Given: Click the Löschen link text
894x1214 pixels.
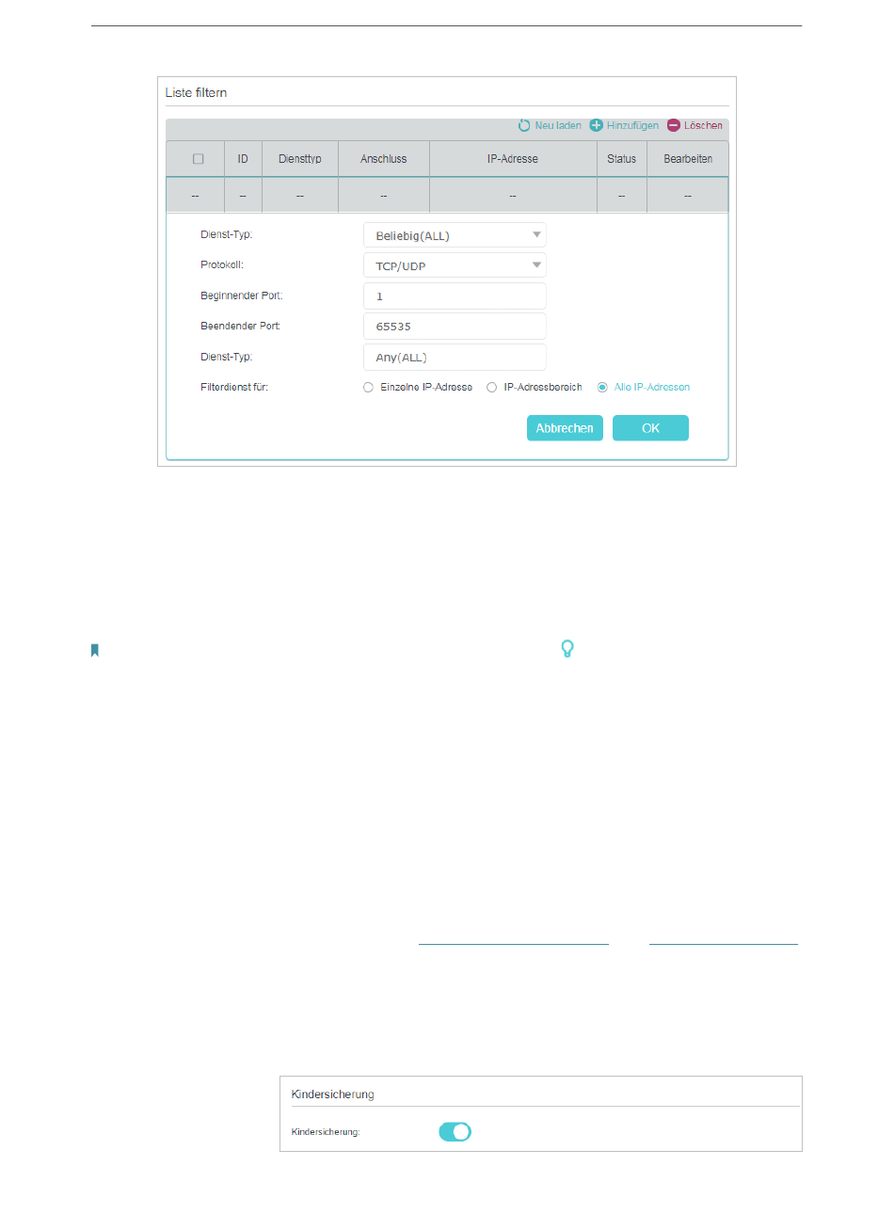Looking at the screenshot, I should (703, 125).
